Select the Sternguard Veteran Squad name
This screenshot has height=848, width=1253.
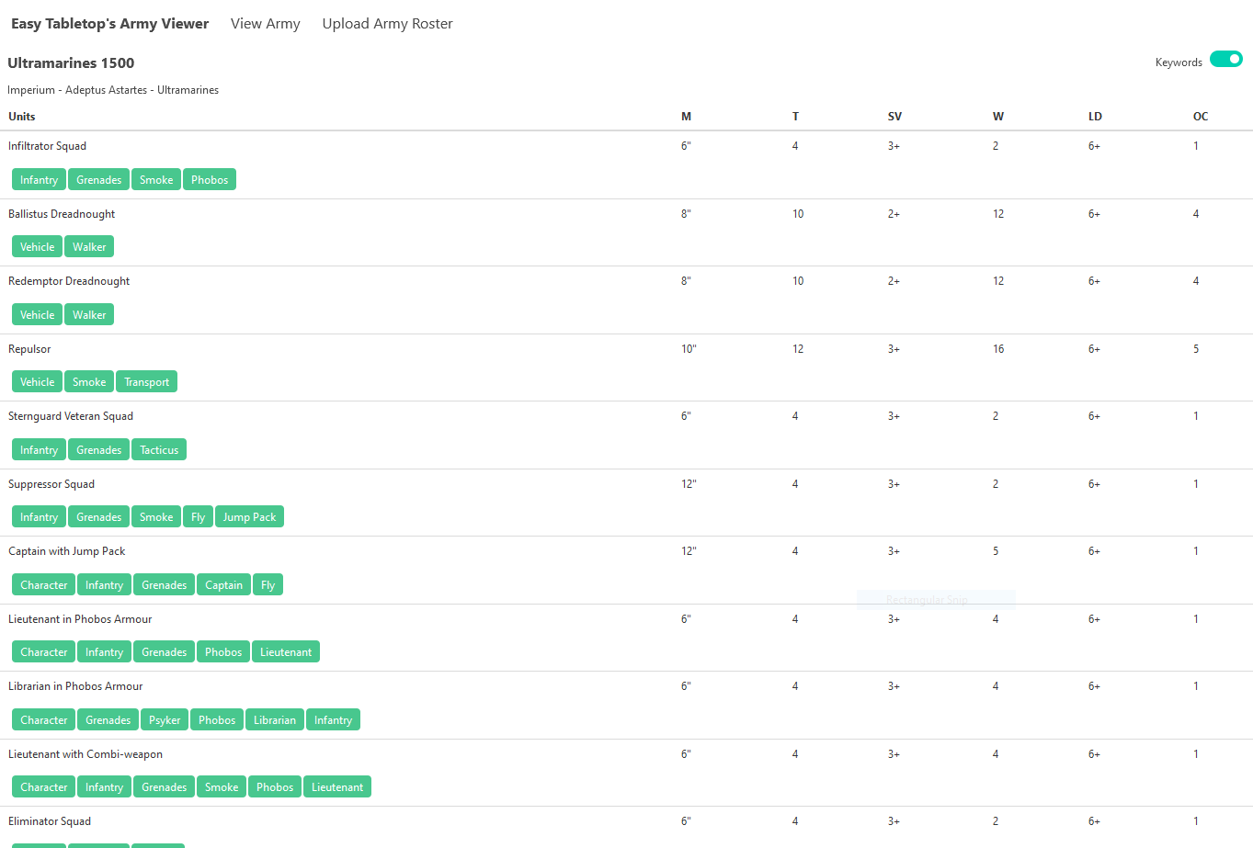pyautogui.click(x=71, y=416)
